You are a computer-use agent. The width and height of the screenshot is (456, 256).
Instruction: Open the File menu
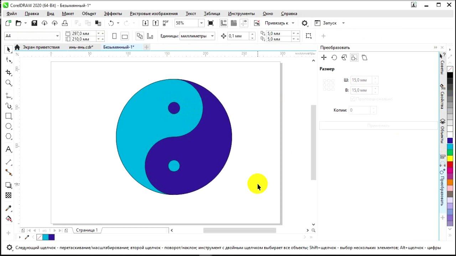pos(11,14)
